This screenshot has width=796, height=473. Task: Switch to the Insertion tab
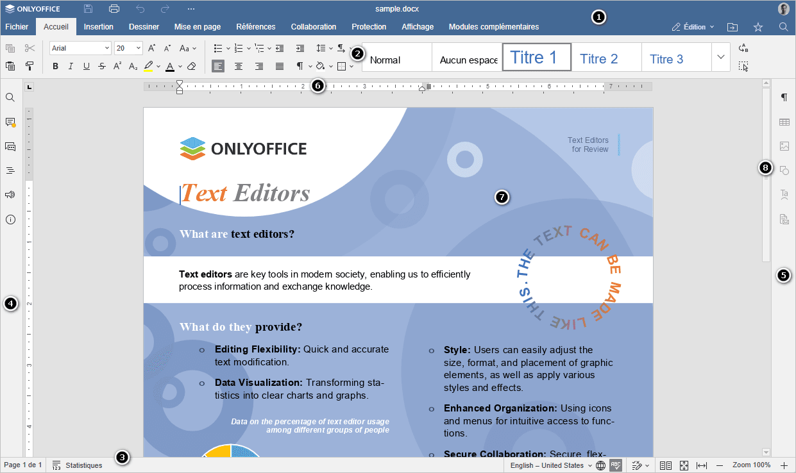99,27
